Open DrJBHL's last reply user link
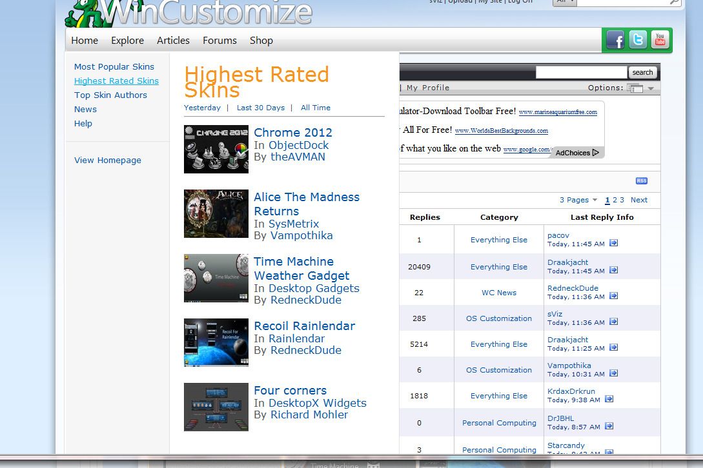The image size is (703, 468). click(x=560, y=418)
